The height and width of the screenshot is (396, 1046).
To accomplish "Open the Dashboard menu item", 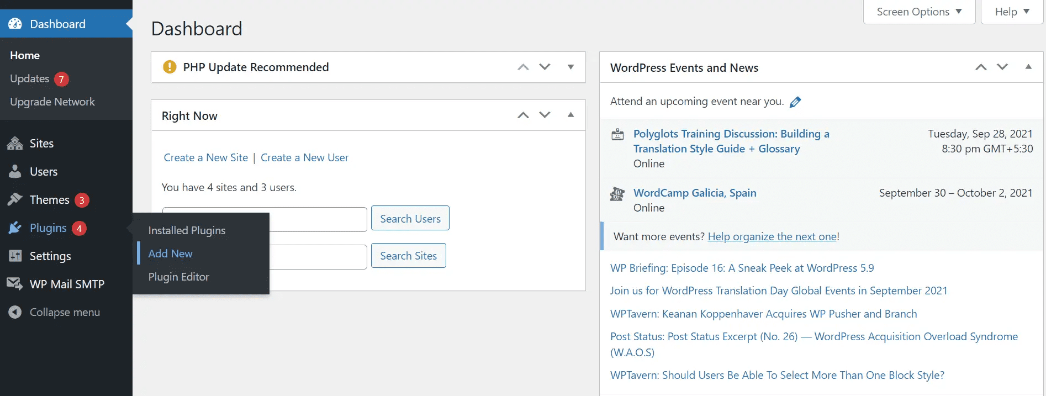I will coord(66,24).
